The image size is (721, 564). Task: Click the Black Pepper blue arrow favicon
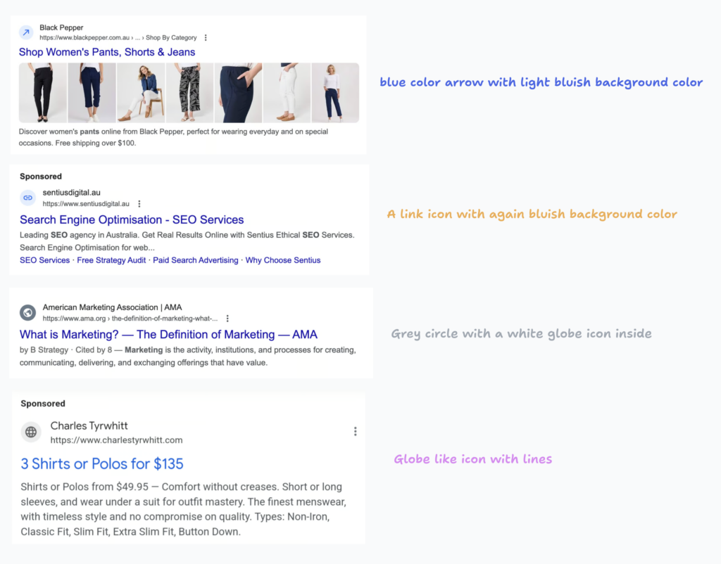(x=26, y=32)
